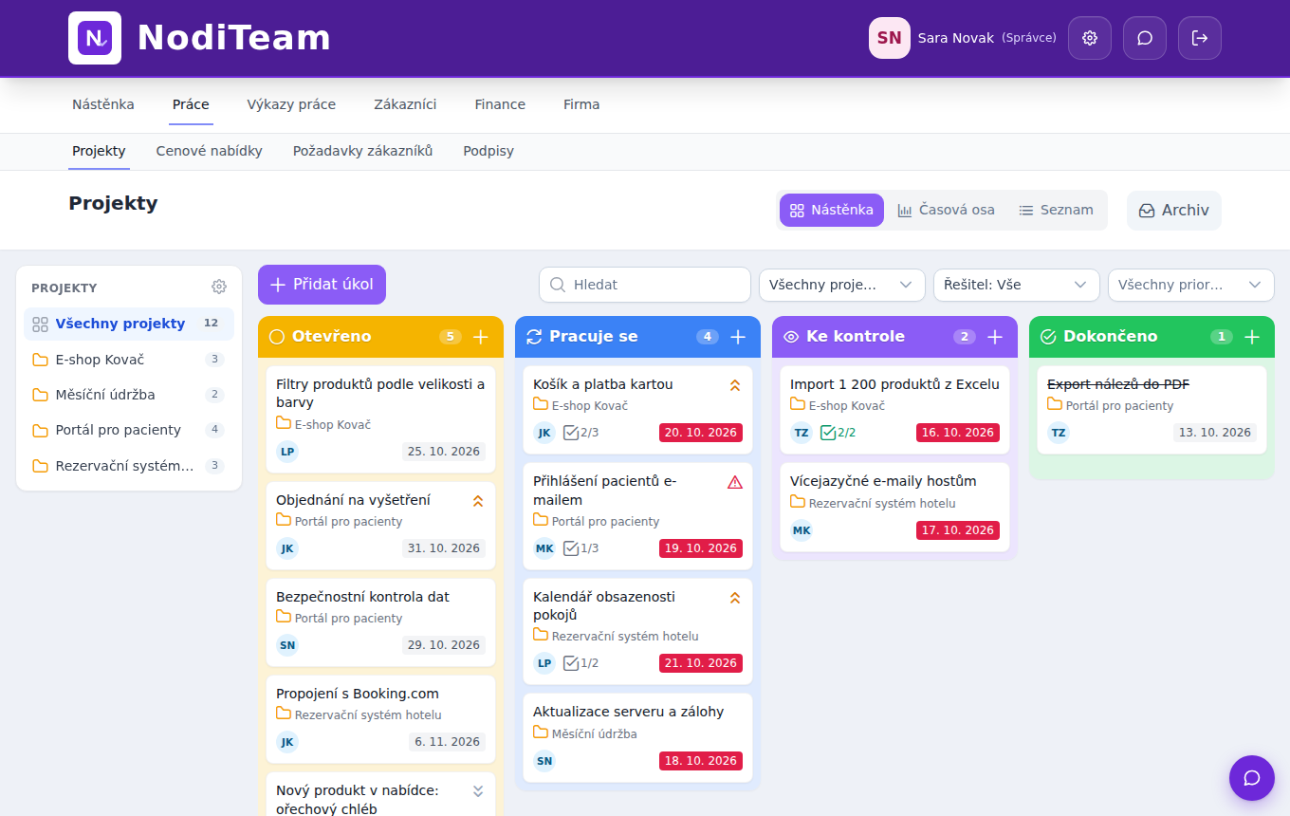The width and height of the screenshot is (1290, 816).
Task: Switch view to Nástěnka board
Action: tap(832, 211)
